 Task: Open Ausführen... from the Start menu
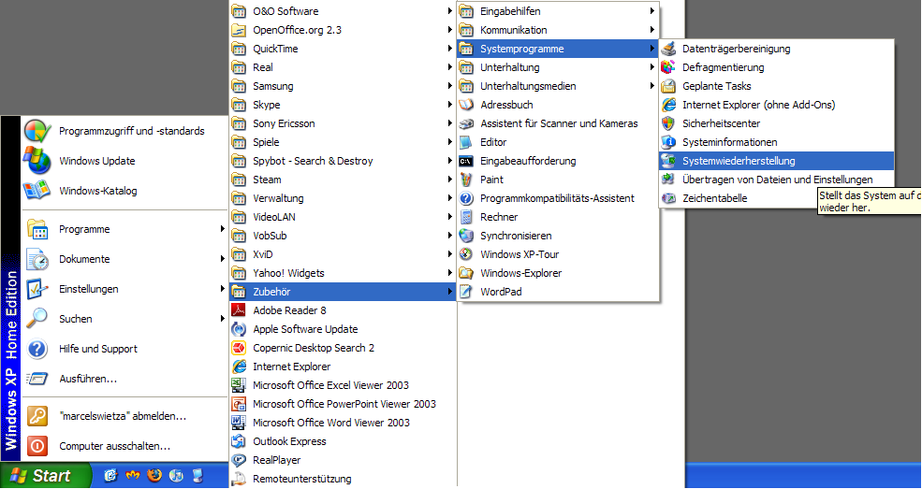click(124, 379)
